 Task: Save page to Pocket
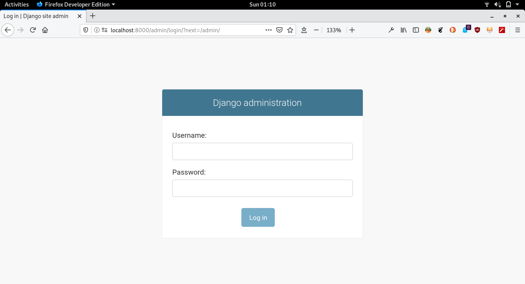point(280,30)
